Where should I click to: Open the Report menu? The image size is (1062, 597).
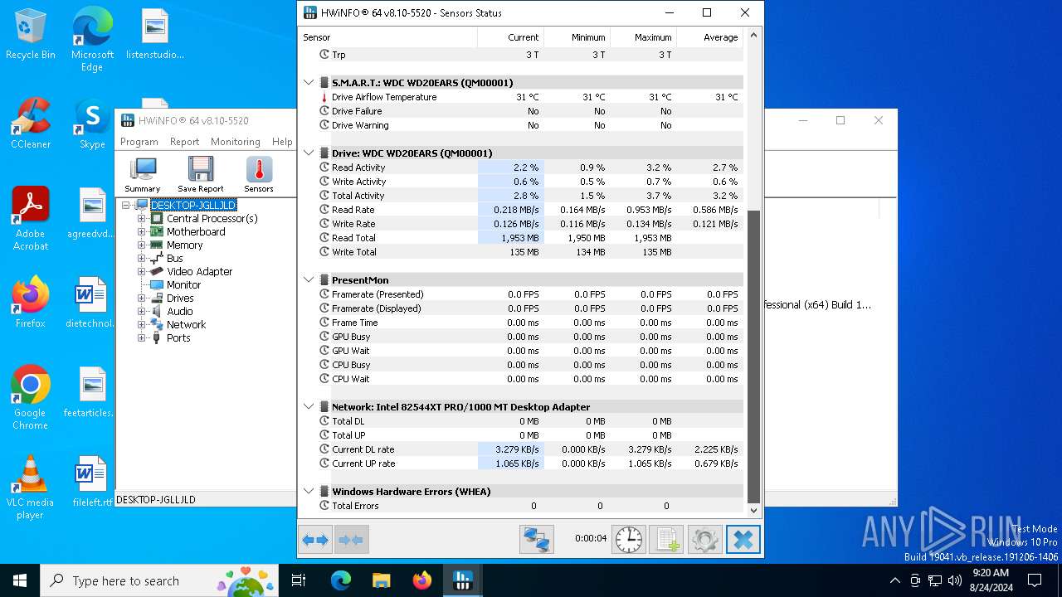tap(184, 142)
